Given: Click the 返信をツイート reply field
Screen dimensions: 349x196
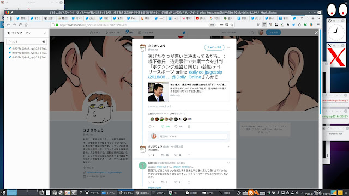Looking at the screenshot, I should click(192, 136).
